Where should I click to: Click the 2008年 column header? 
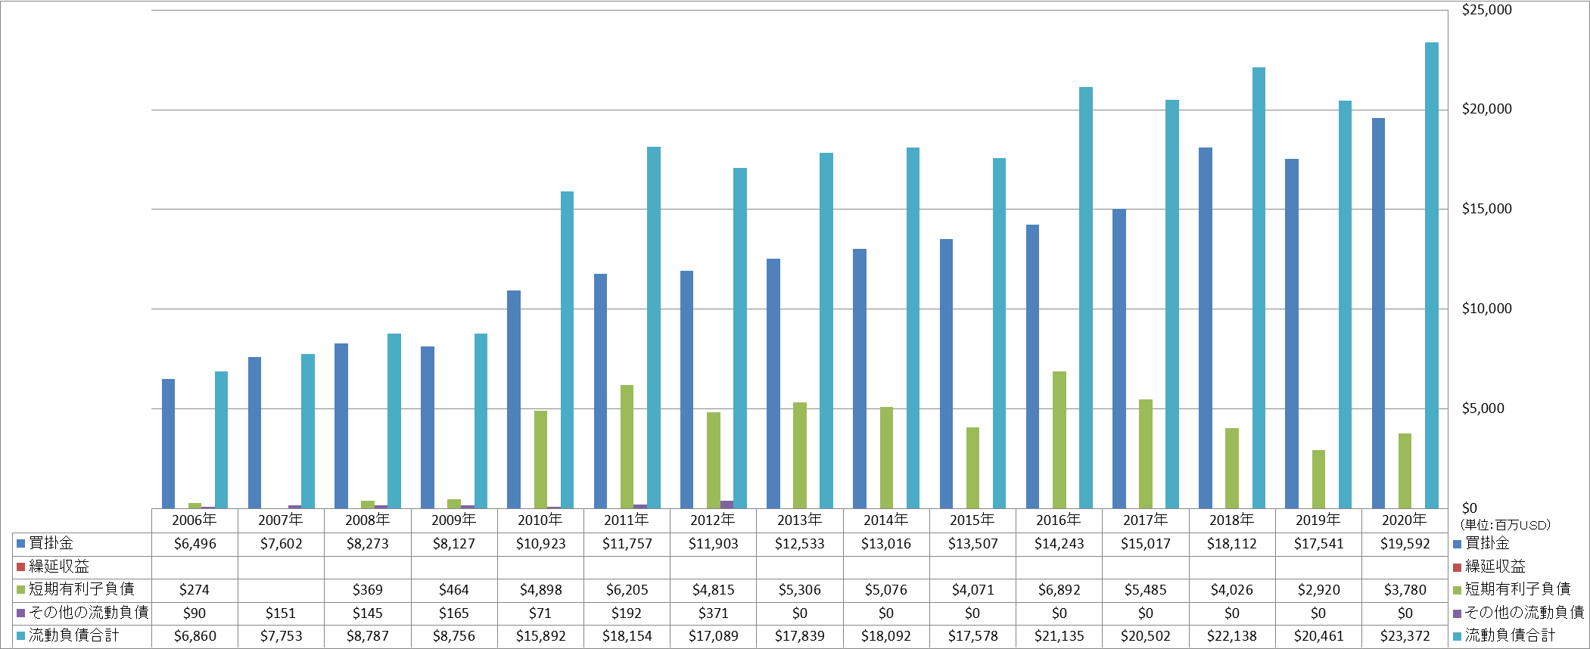[x=367, y=520]
